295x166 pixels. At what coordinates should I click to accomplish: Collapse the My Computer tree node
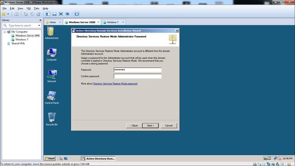[x=5, y=32]
